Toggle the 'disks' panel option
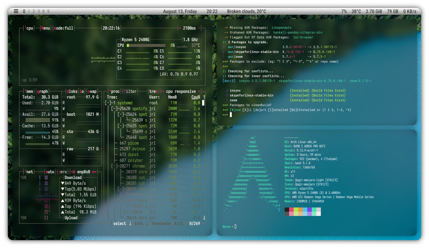This screenshot has height=248, width=429. click(72, 91)
